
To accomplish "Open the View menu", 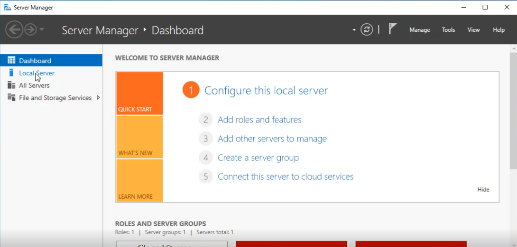I will pos(473,30).
